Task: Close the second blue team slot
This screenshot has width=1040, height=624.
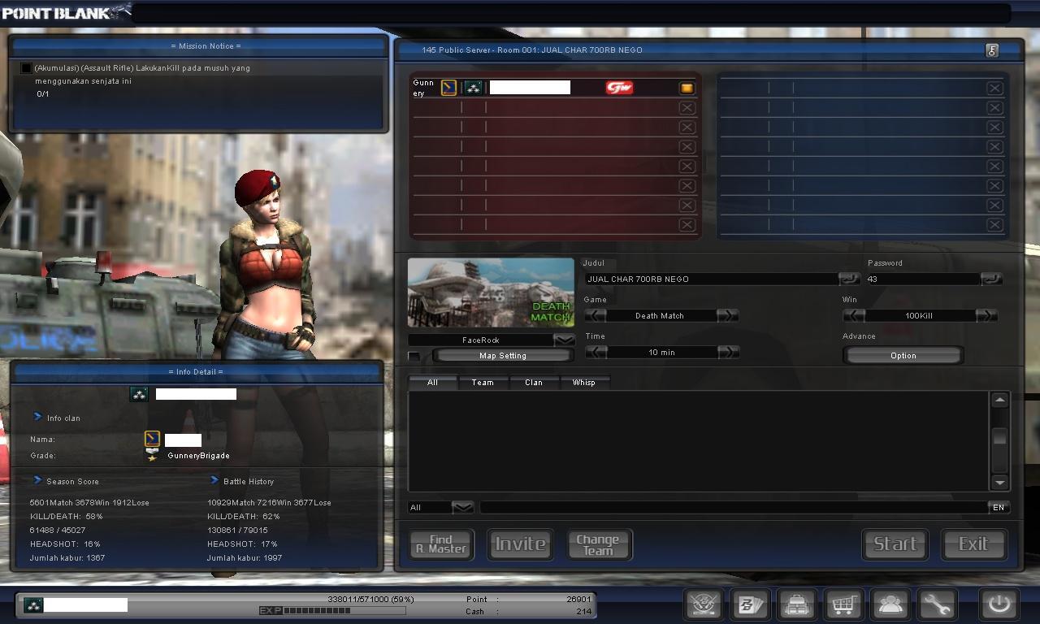Action: point(994,107)
